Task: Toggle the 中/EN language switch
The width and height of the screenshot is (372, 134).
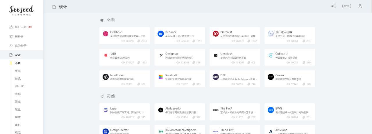Action: point(346,6)
